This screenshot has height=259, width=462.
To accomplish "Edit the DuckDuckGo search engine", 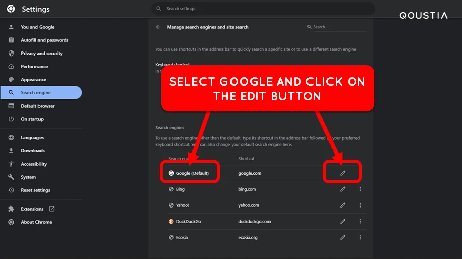I will tap(343, 222).
